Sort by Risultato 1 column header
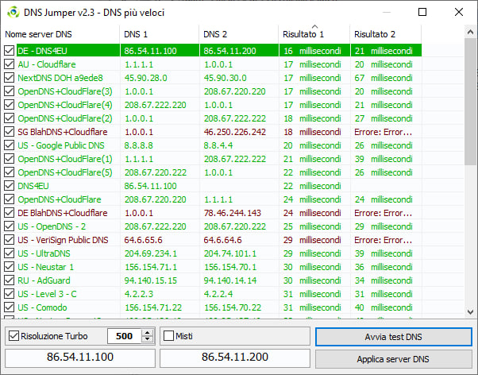Viewport: 478px width, 375px height. [314, 34]
